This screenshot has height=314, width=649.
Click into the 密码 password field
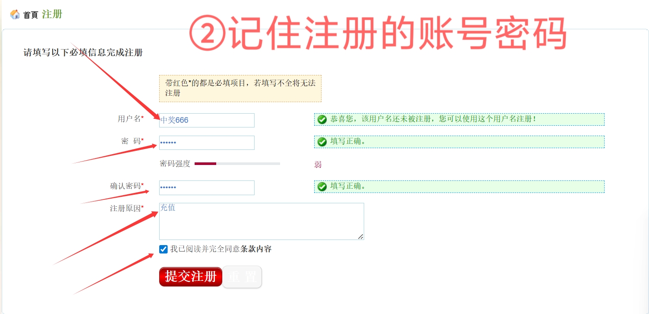pos(207,143)
